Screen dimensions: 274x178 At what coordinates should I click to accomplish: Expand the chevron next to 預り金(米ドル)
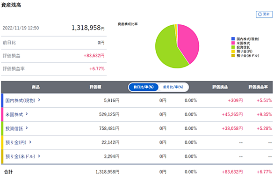pyautogui.click(x=39, y=156)
